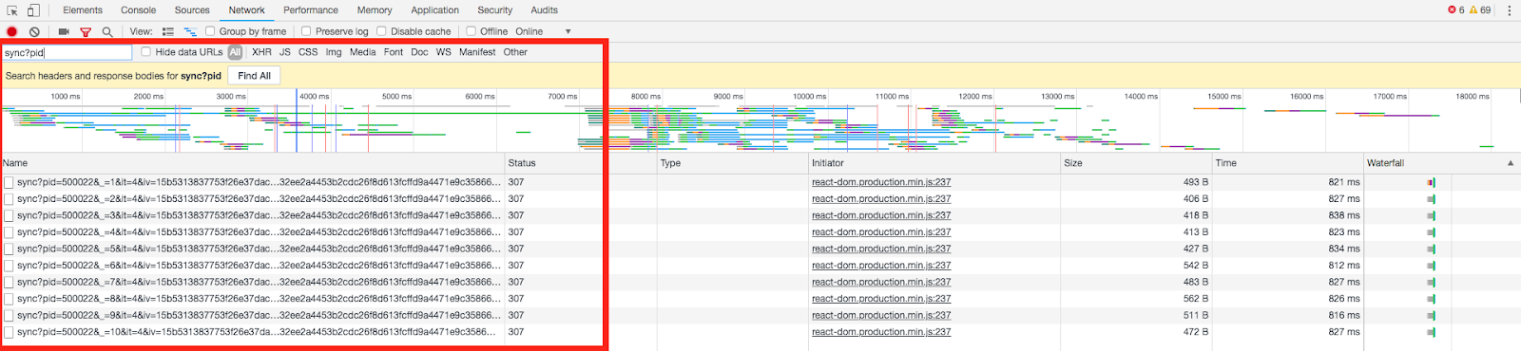Open the Memory tab
Screen dimensions: 1521x351
coord(375,10)
